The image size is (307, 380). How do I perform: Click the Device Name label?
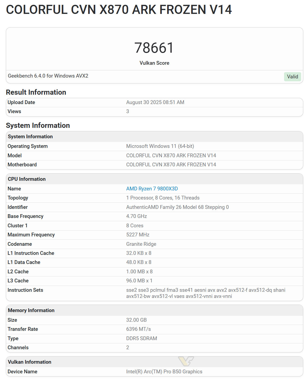[x=22, y=372]
